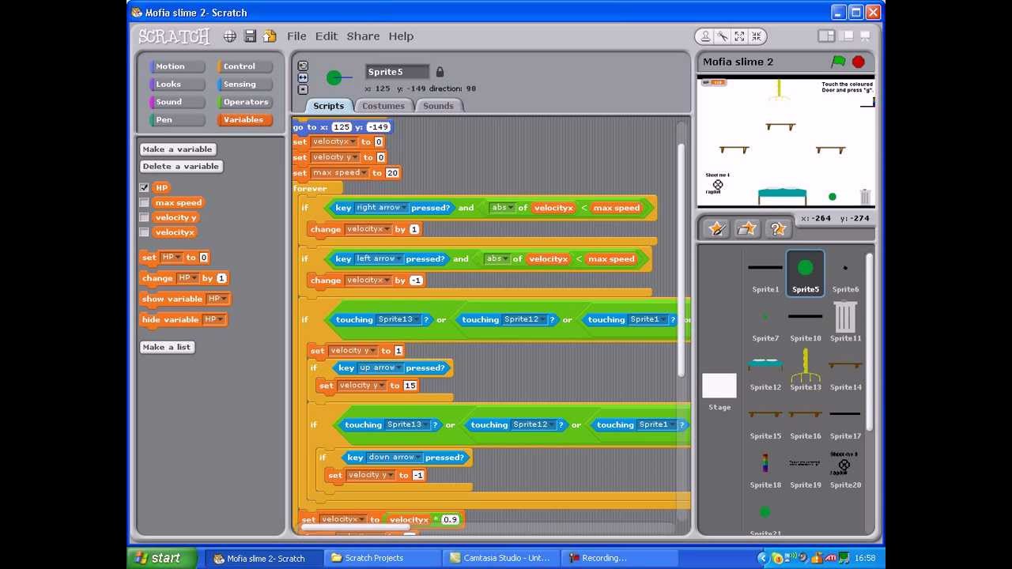Open the Sensing blocks category

coord(244,85)
